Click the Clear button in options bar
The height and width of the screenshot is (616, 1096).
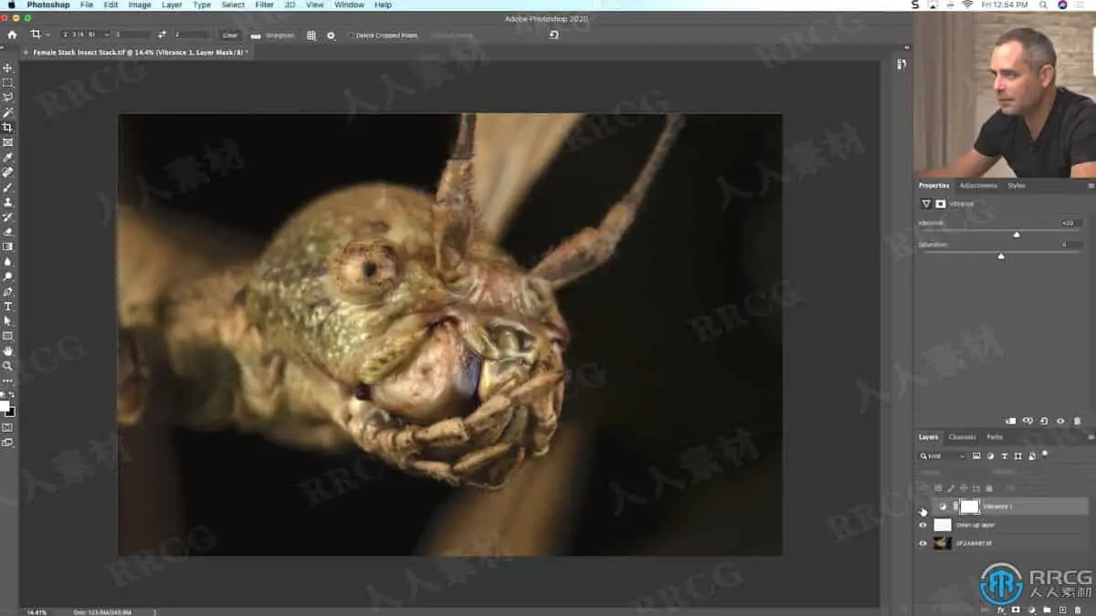tap(230, 36)
